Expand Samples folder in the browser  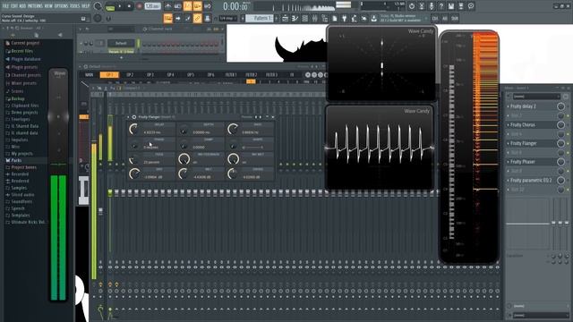[x=19, y=188]
